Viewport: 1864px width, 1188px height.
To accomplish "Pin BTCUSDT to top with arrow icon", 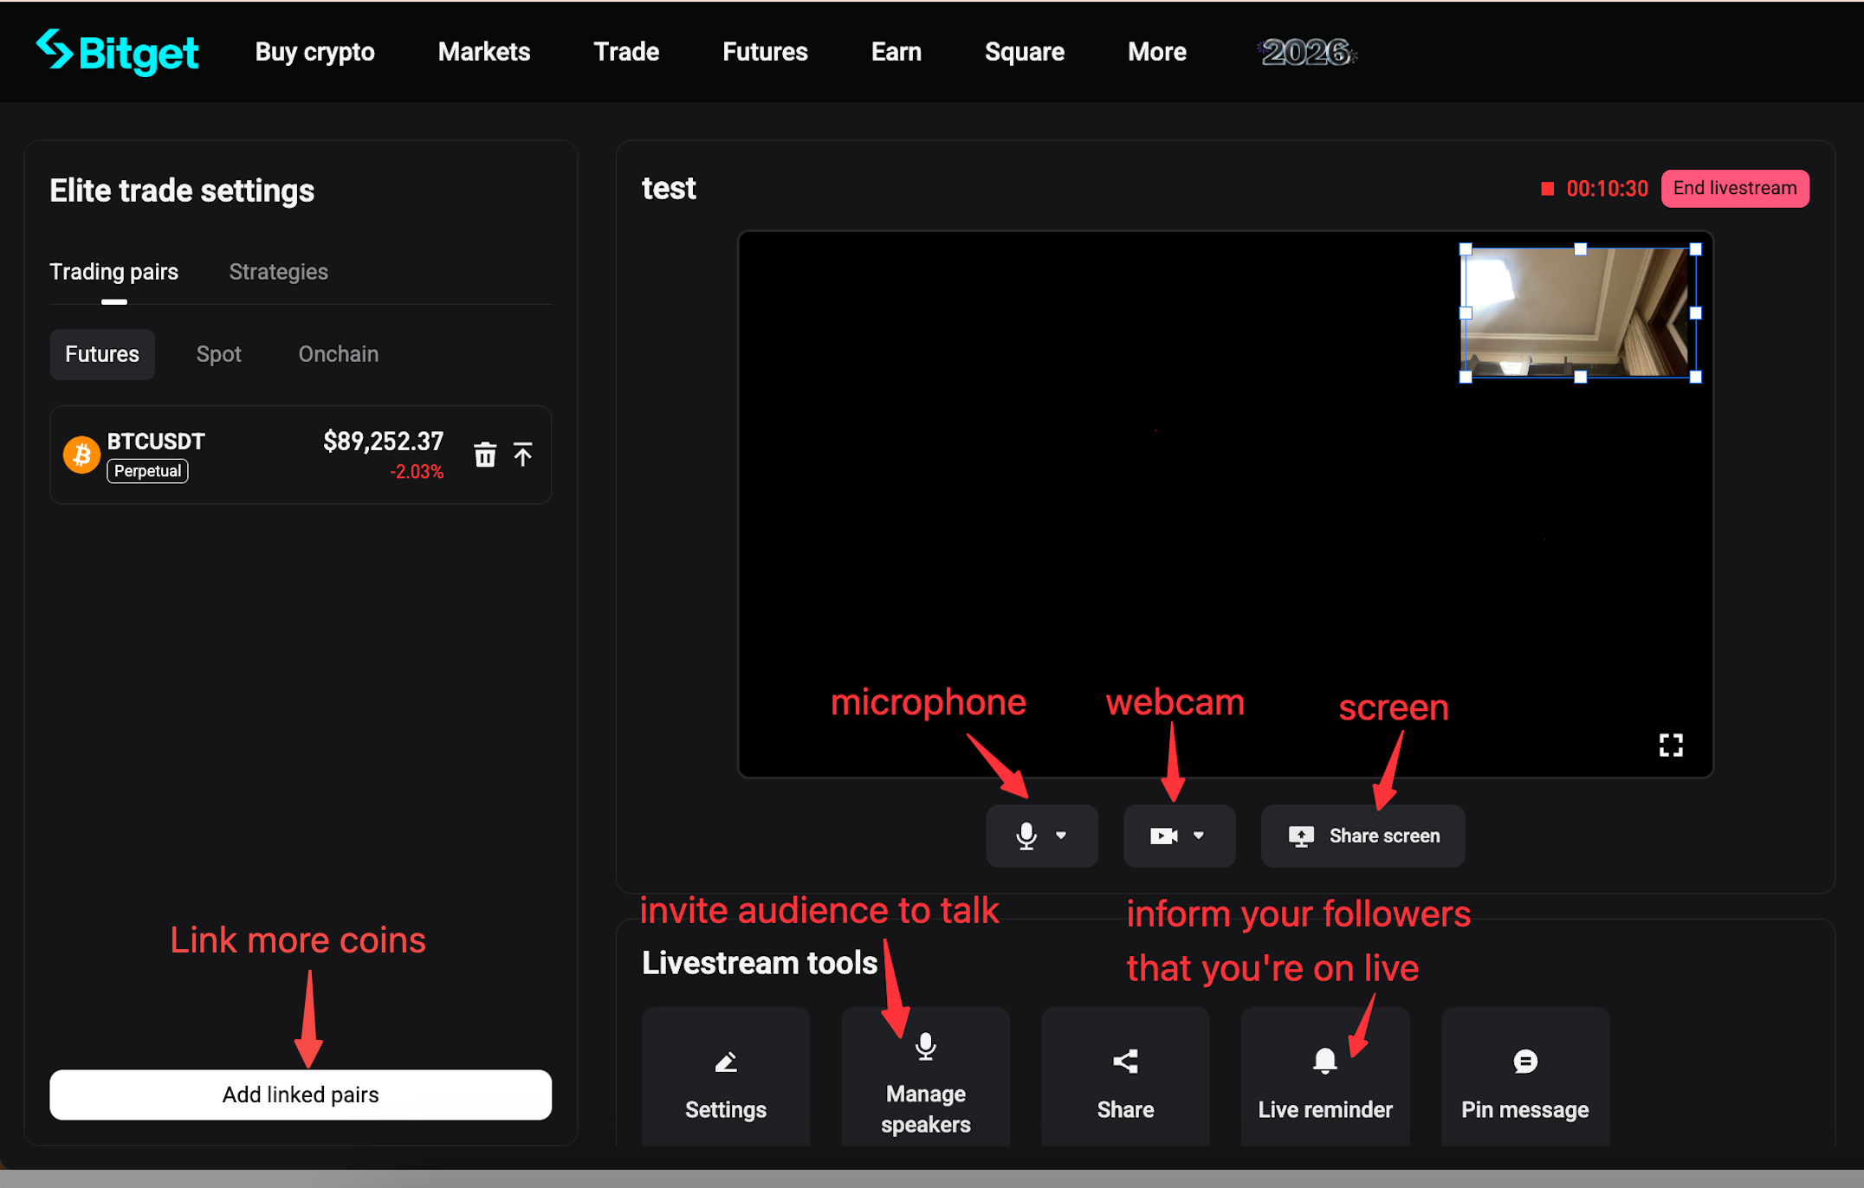I will pyautogui.click(x=522, y=455).
